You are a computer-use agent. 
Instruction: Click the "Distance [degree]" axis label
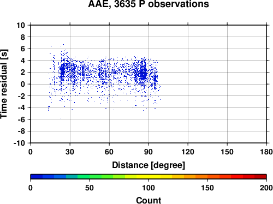point(149,165)
